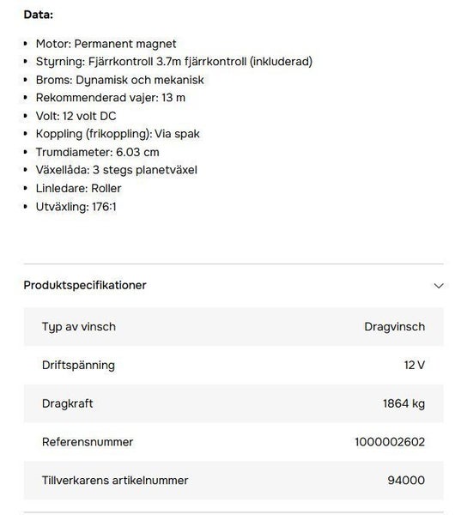This screenshot has height=515, width=455.
Task: Click the Tillverkarens artikelnummer label
Action: click(x=115, y=480)
